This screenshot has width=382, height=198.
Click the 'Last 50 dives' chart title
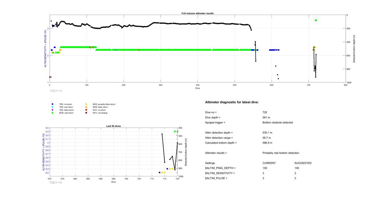(x=113, y=126)
